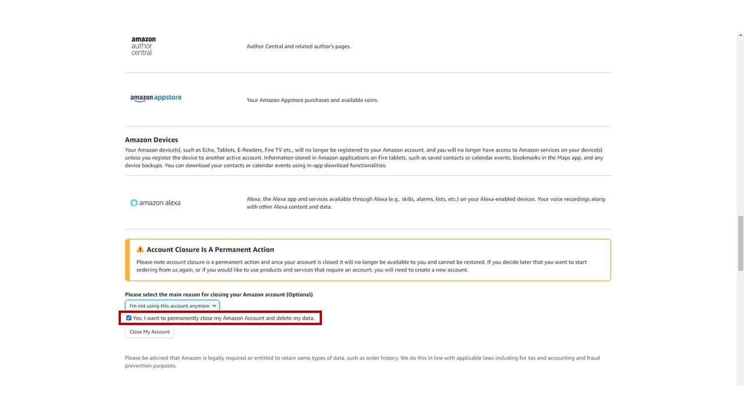The width and height of the screenshot is (744, 418).
Task: Click the page vertical scrollbar thumb
Action: point(740,243)
